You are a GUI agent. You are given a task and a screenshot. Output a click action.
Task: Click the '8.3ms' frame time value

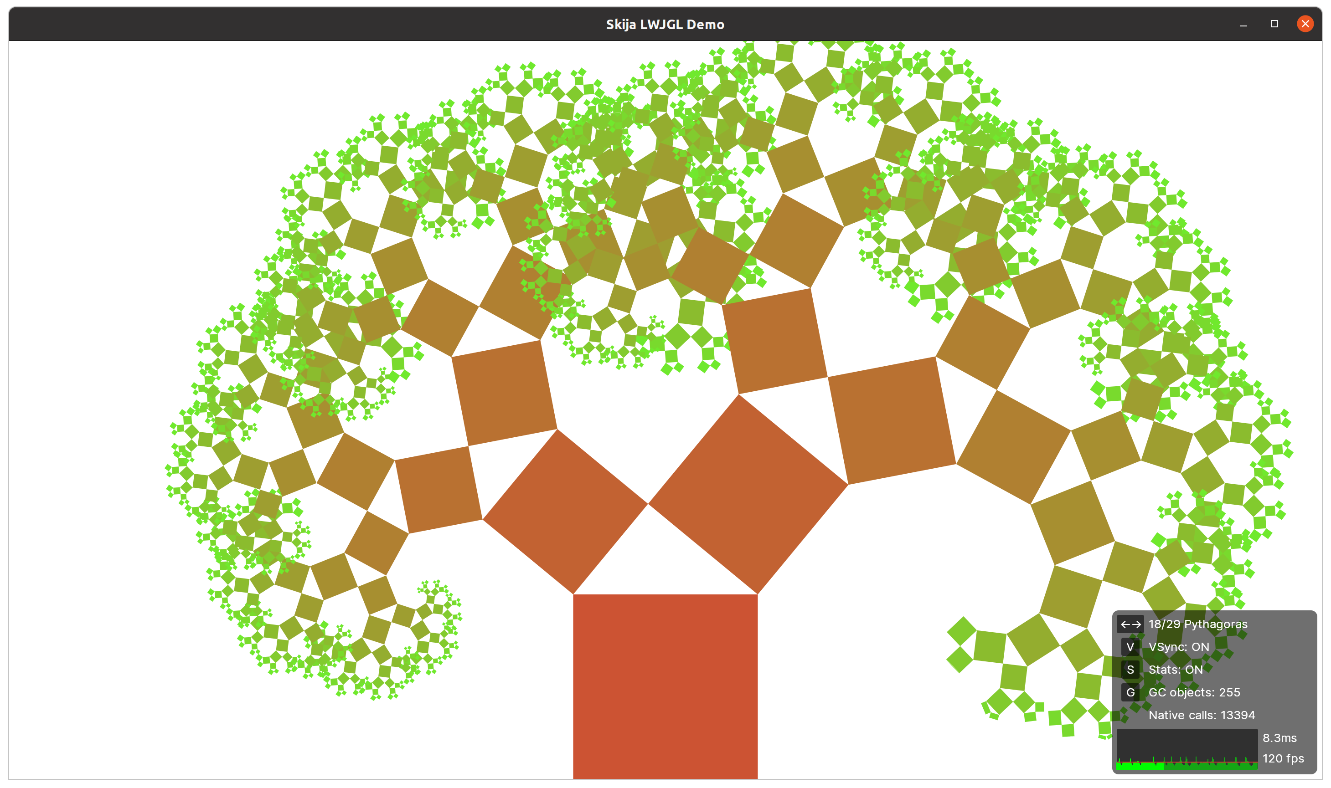(x=1279, y=738)
